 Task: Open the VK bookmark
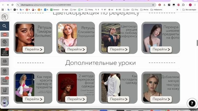(46, 10)
